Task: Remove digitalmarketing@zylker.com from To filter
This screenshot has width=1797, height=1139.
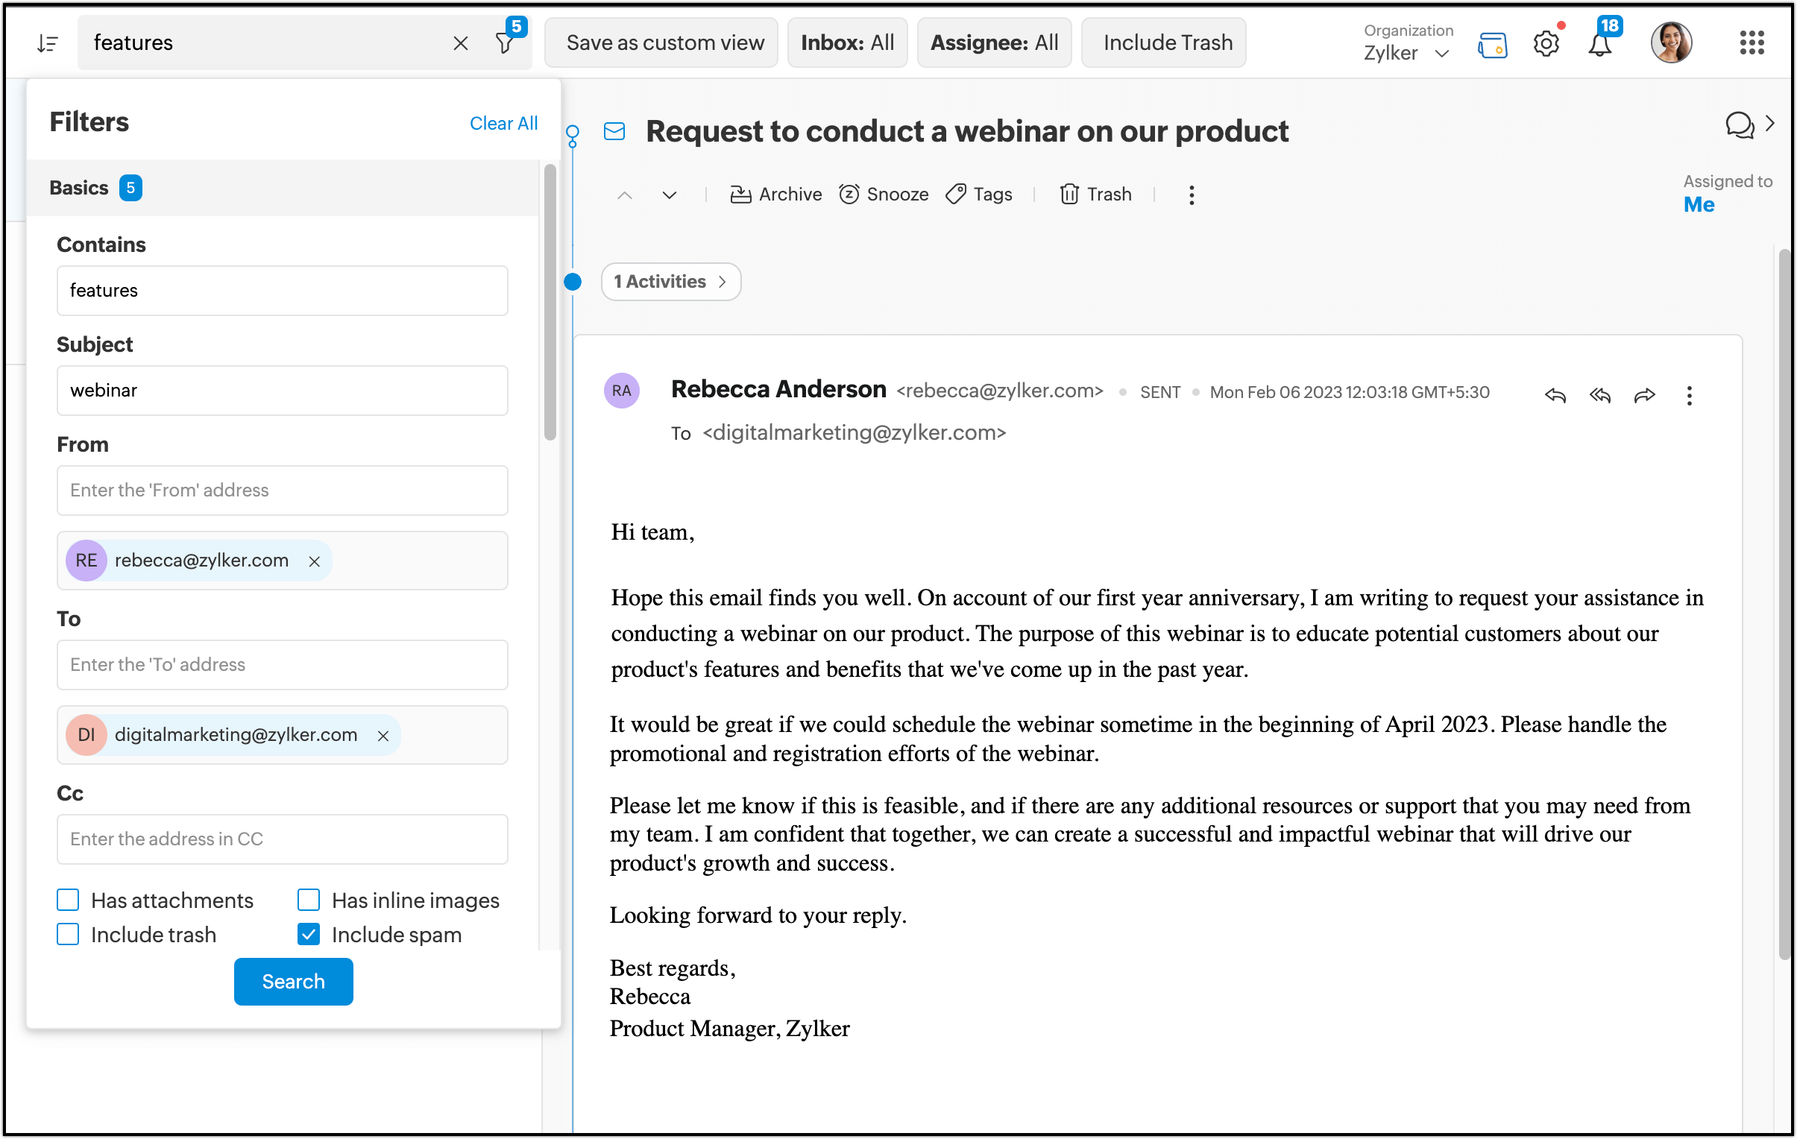Action: click(x=383, y=736)
